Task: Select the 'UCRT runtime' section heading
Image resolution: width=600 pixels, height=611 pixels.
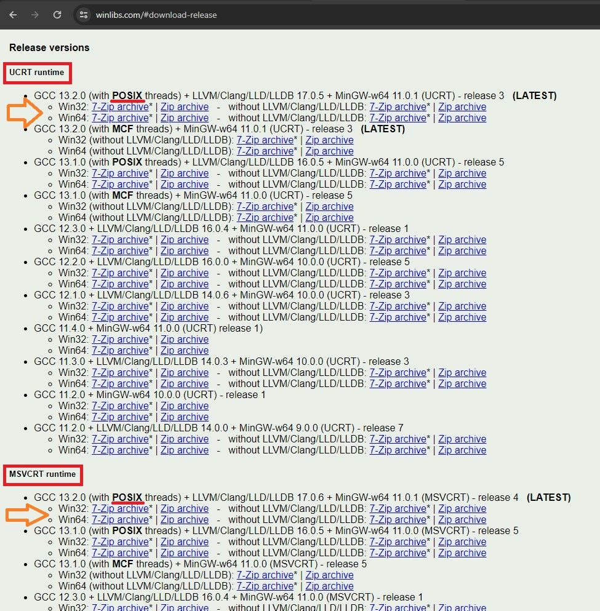Action: click(37, 73)
